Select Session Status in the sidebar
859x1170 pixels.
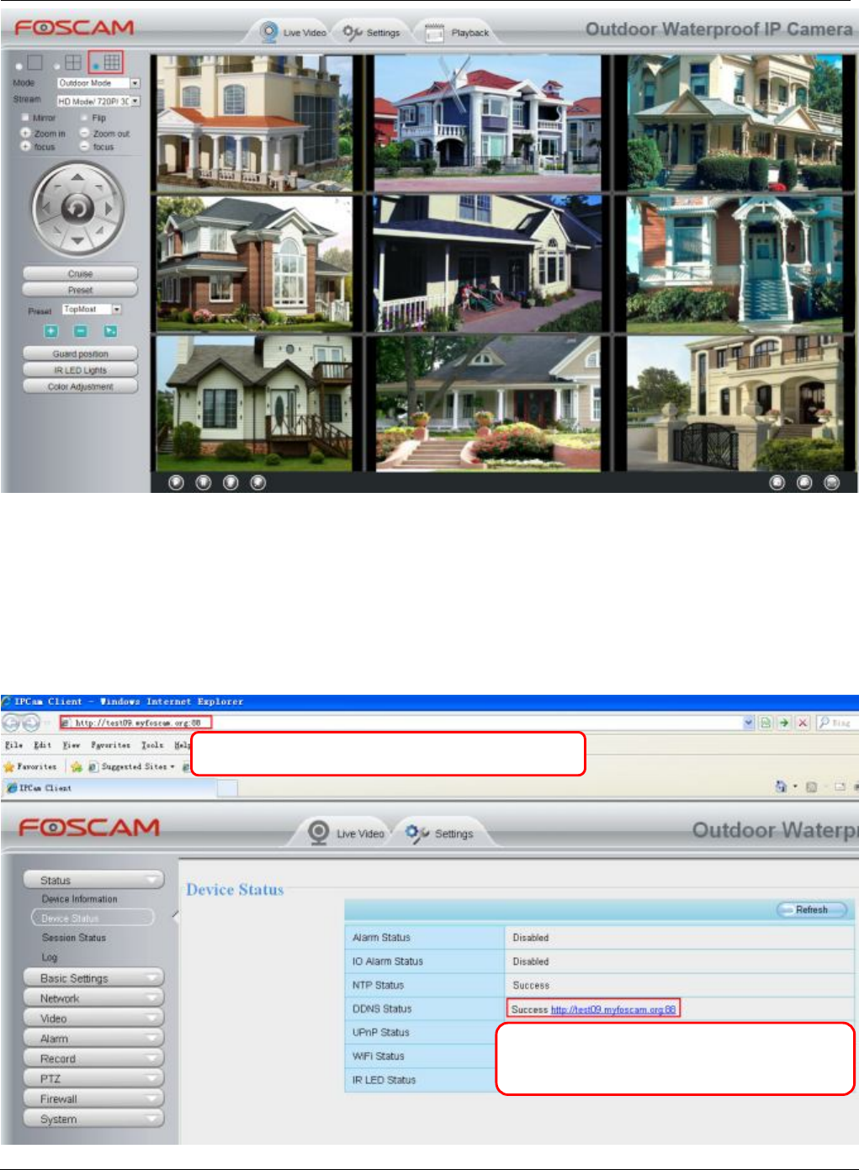(74, 938)
